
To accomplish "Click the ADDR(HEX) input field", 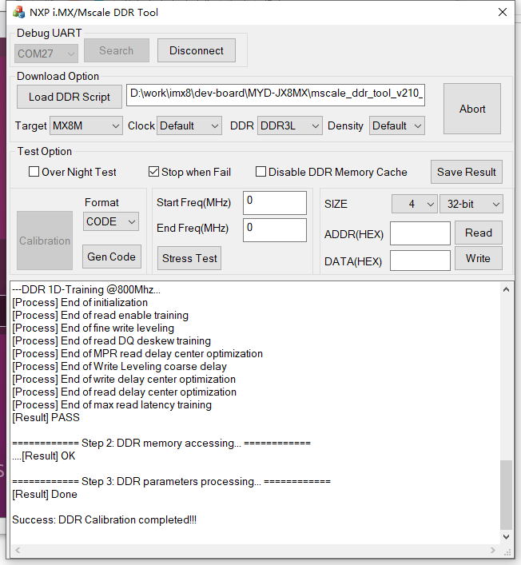I will pyautogui.click(x=420, y=233).
